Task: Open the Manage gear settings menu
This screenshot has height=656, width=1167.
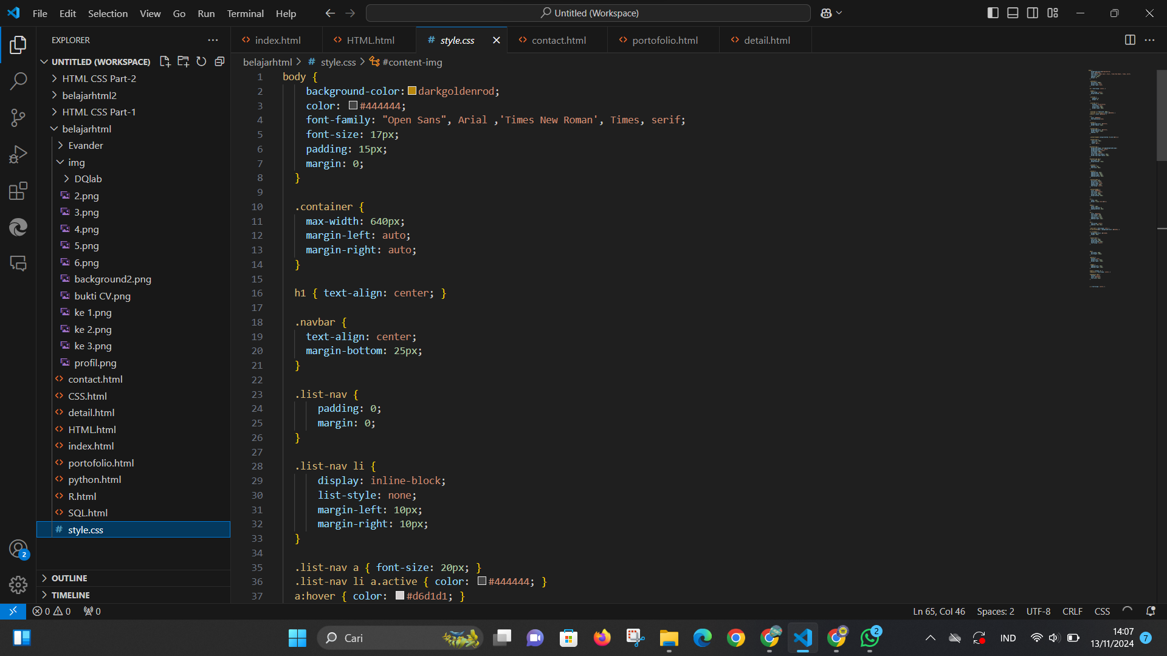Action: [x=18, y=585]
